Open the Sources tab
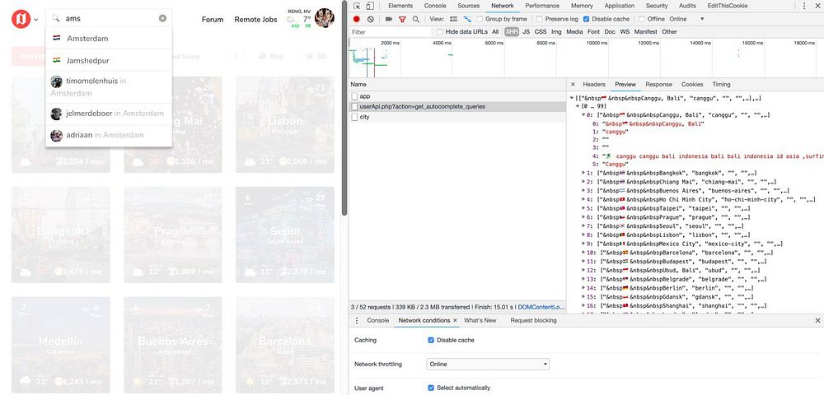 point(468,6)
